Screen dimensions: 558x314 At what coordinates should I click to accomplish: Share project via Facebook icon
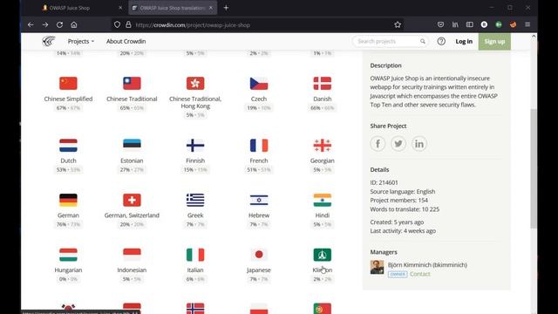[378, 144]
